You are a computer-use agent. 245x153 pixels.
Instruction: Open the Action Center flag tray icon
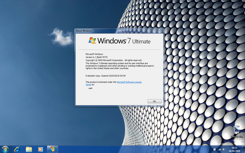tap(215, 150)
